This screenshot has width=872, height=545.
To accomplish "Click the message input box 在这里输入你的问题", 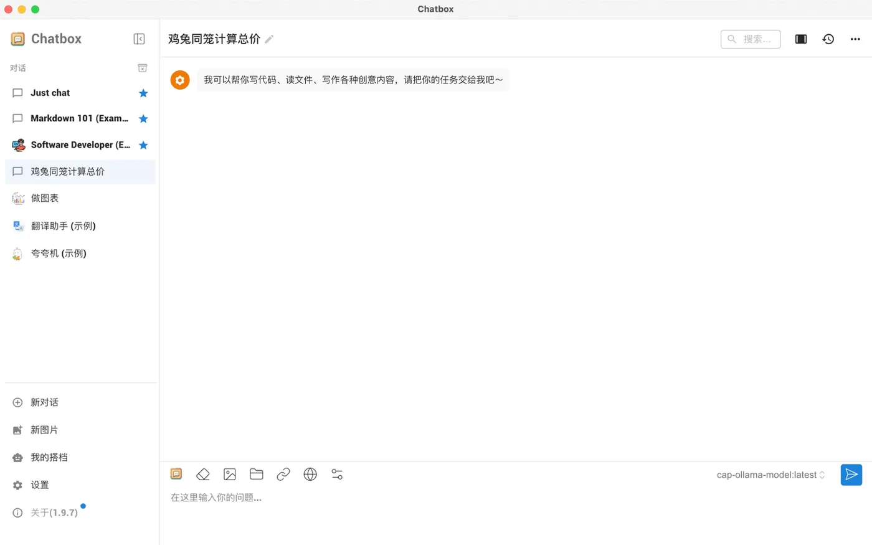I will coord(516,498).
